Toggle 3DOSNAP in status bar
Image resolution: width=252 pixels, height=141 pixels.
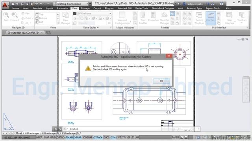tap(87, 137)
